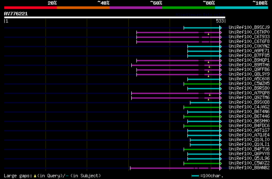This screenshot has height=179, width=272.
Task: Open hit UniRef100_C6T933
Action: [x=249, y=37]
